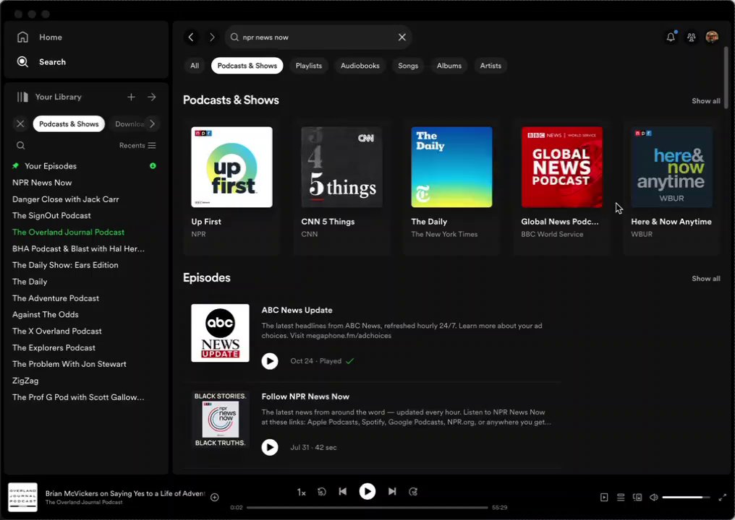The image size is (735, 520).
Task: Add current episode to Your Episodes
Action: tap(215, 497)
